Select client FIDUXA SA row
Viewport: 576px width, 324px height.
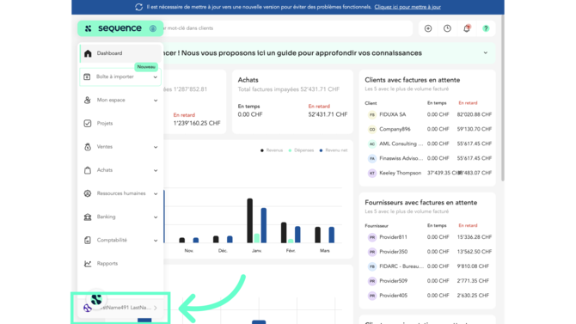tap(428, 114)
